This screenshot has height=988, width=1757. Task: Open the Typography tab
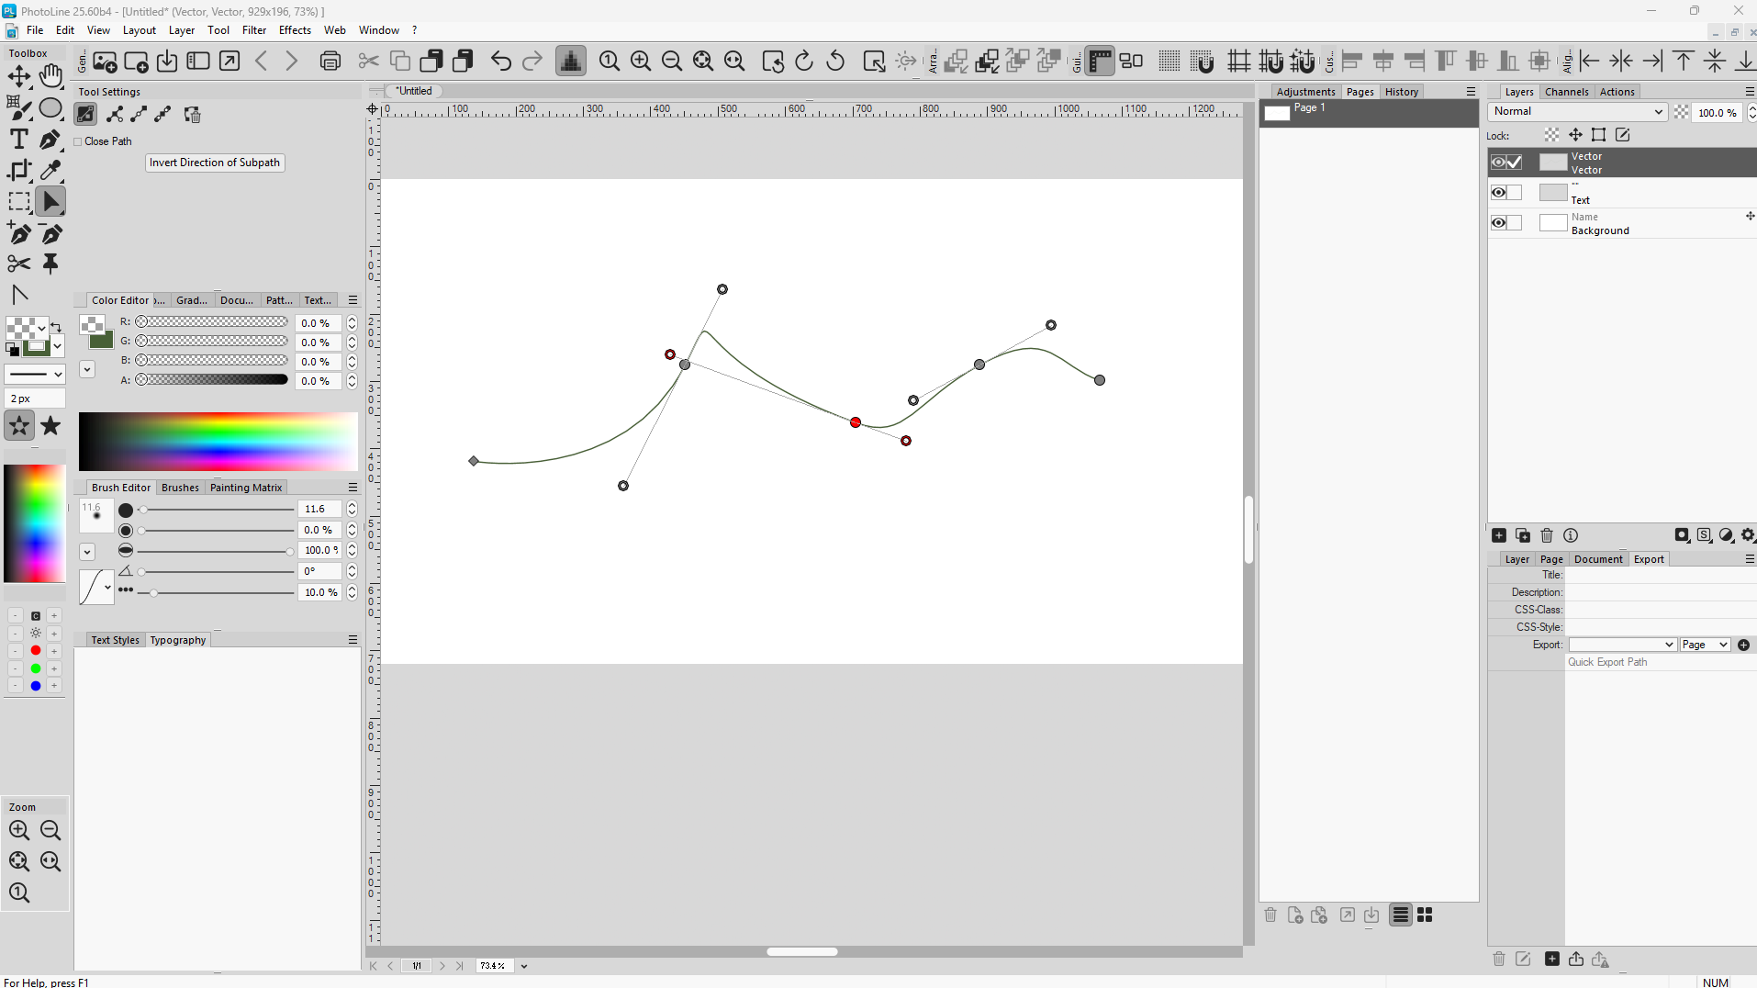(x=178, y=640)
